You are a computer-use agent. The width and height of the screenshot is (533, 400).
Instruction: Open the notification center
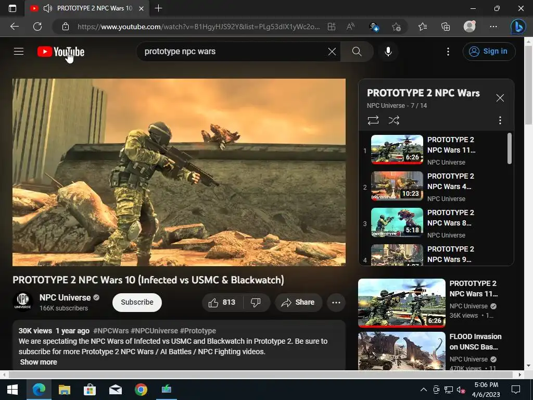tap(516, 390)
